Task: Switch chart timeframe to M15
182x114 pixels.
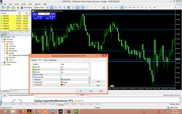Action: [130, 8]
